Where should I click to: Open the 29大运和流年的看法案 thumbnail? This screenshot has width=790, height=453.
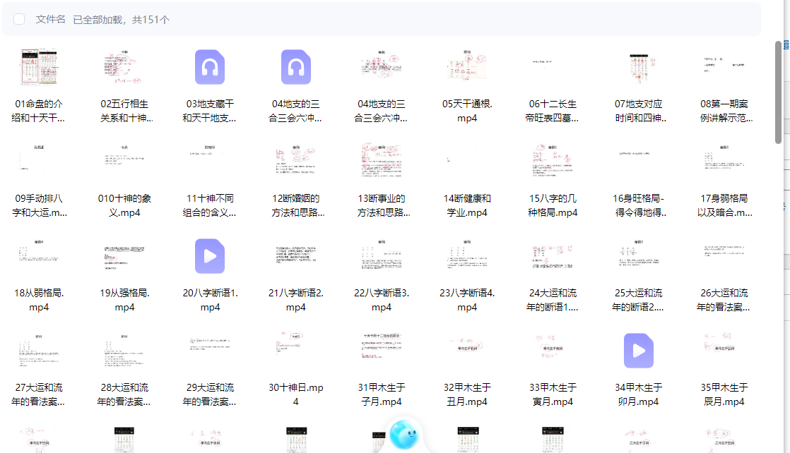point(210,351)
